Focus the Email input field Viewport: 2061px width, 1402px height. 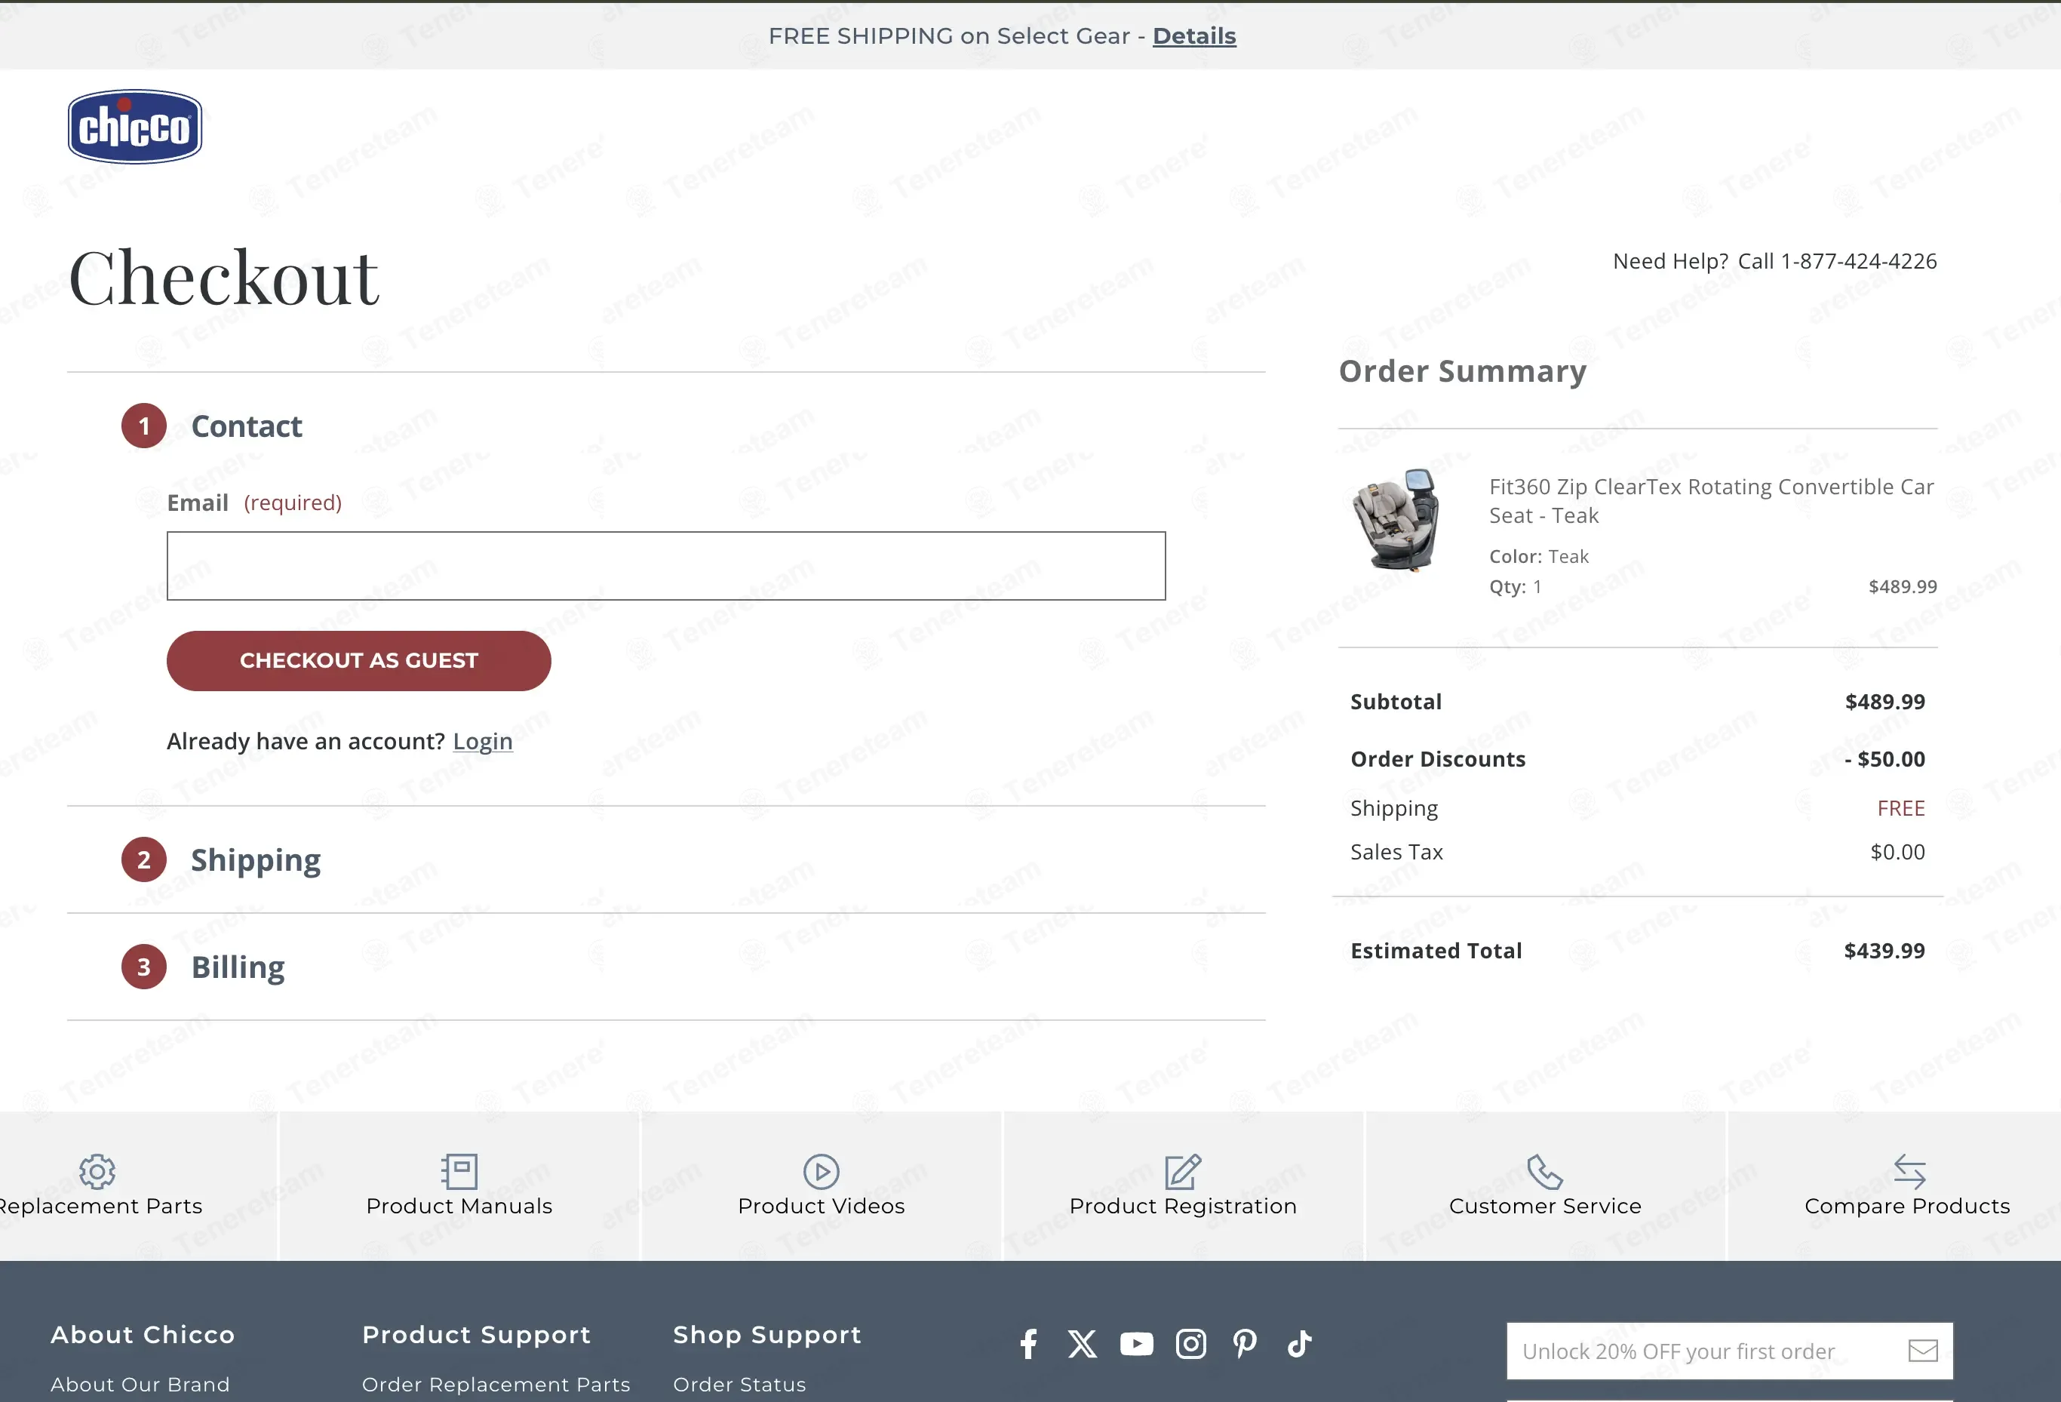tap(666, 566)
